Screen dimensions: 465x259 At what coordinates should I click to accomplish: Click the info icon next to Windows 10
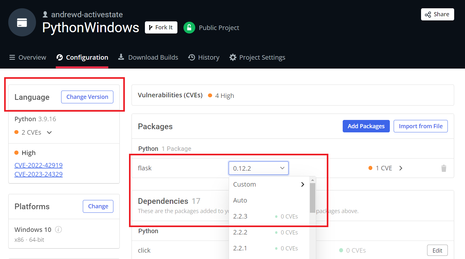[58, 229]
